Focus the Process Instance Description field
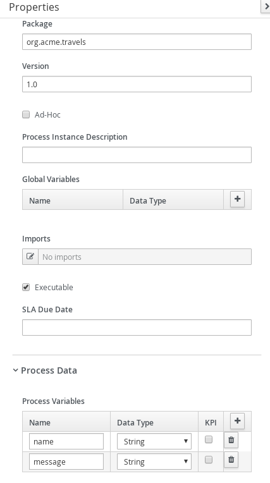This screenshot has height=483, width=270. [x=137, y=155]
